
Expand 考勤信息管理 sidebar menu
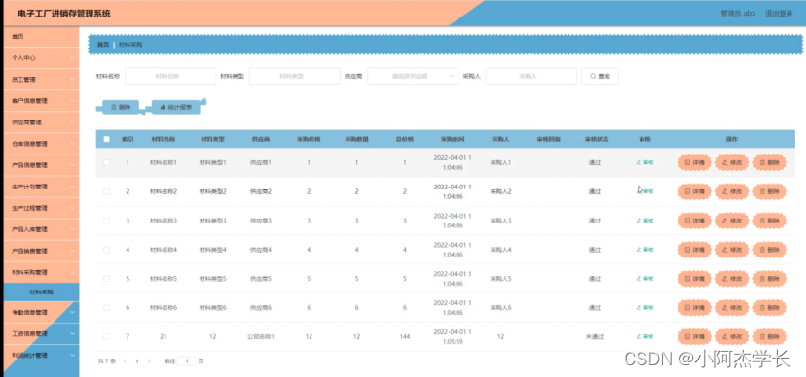(41, 312)
